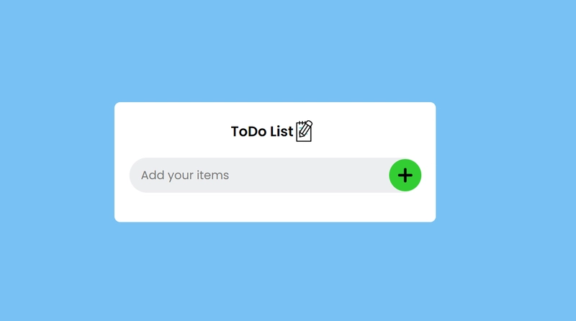
Task: Tap the black plus symbol inside the green circle
Action: pyautogui.click(x=405, y=175)
